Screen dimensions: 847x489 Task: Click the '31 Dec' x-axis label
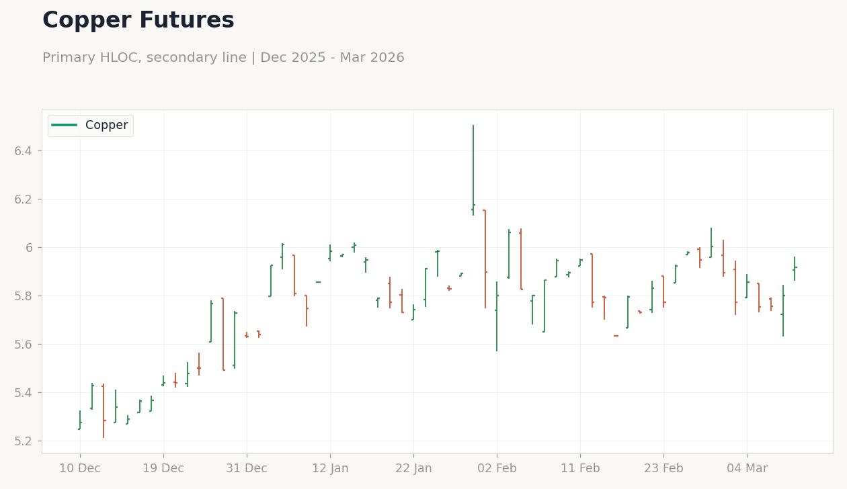pos(247,469)
